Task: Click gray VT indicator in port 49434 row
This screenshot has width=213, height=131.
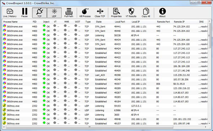Action: pyautogui.click(x=55, y=39)
